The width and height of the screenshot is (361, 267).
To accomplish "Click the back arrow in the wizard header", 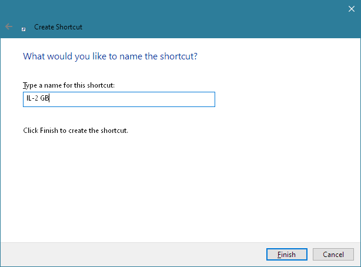I will pos(9,26).
